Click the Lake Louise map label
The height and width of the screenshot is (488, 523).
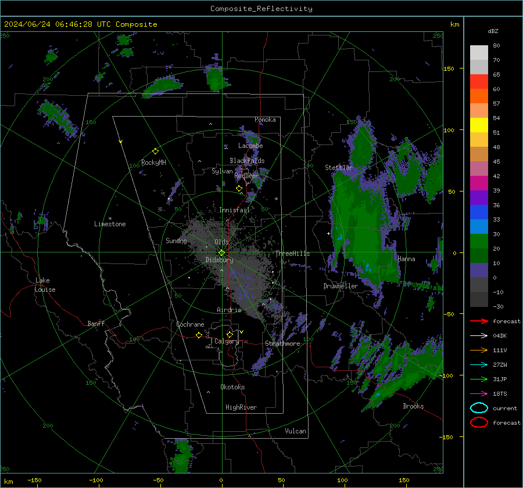coord(45,285)
